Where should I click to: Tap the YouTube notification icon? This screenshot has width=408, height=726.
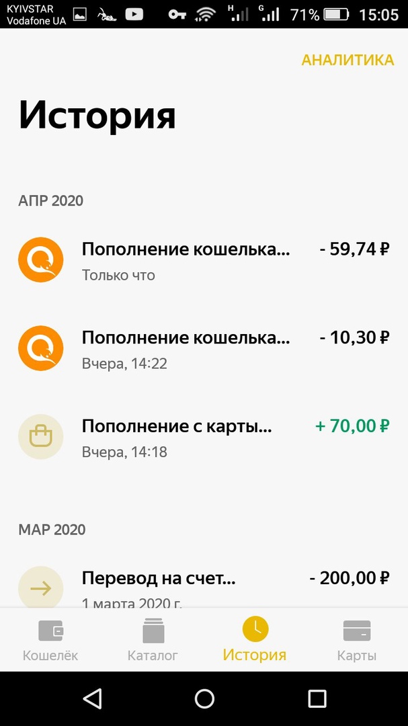134,14
